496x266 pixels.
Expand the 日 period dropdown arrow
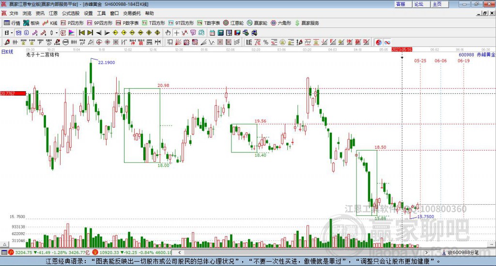coord(12,33)
